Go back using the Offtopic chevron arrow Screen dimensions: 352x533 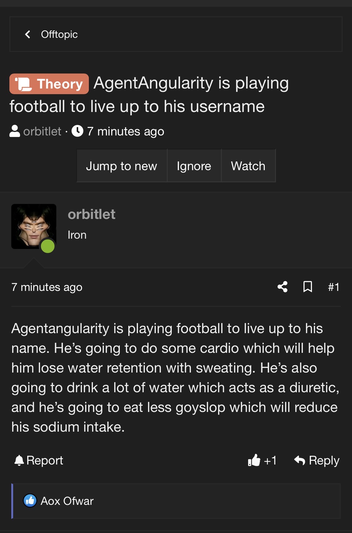click(28, 34)
